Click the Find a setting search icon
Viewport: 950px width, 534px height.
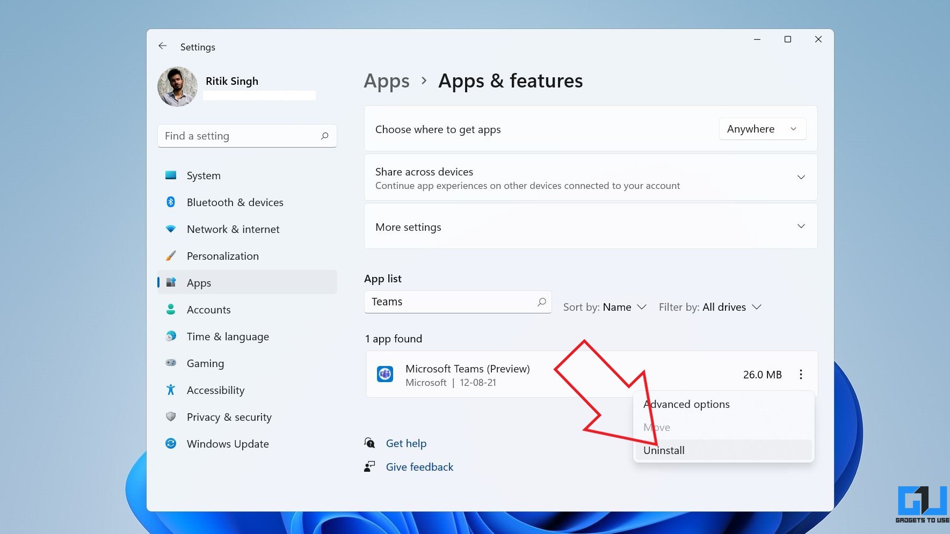(x=325, y=136)
